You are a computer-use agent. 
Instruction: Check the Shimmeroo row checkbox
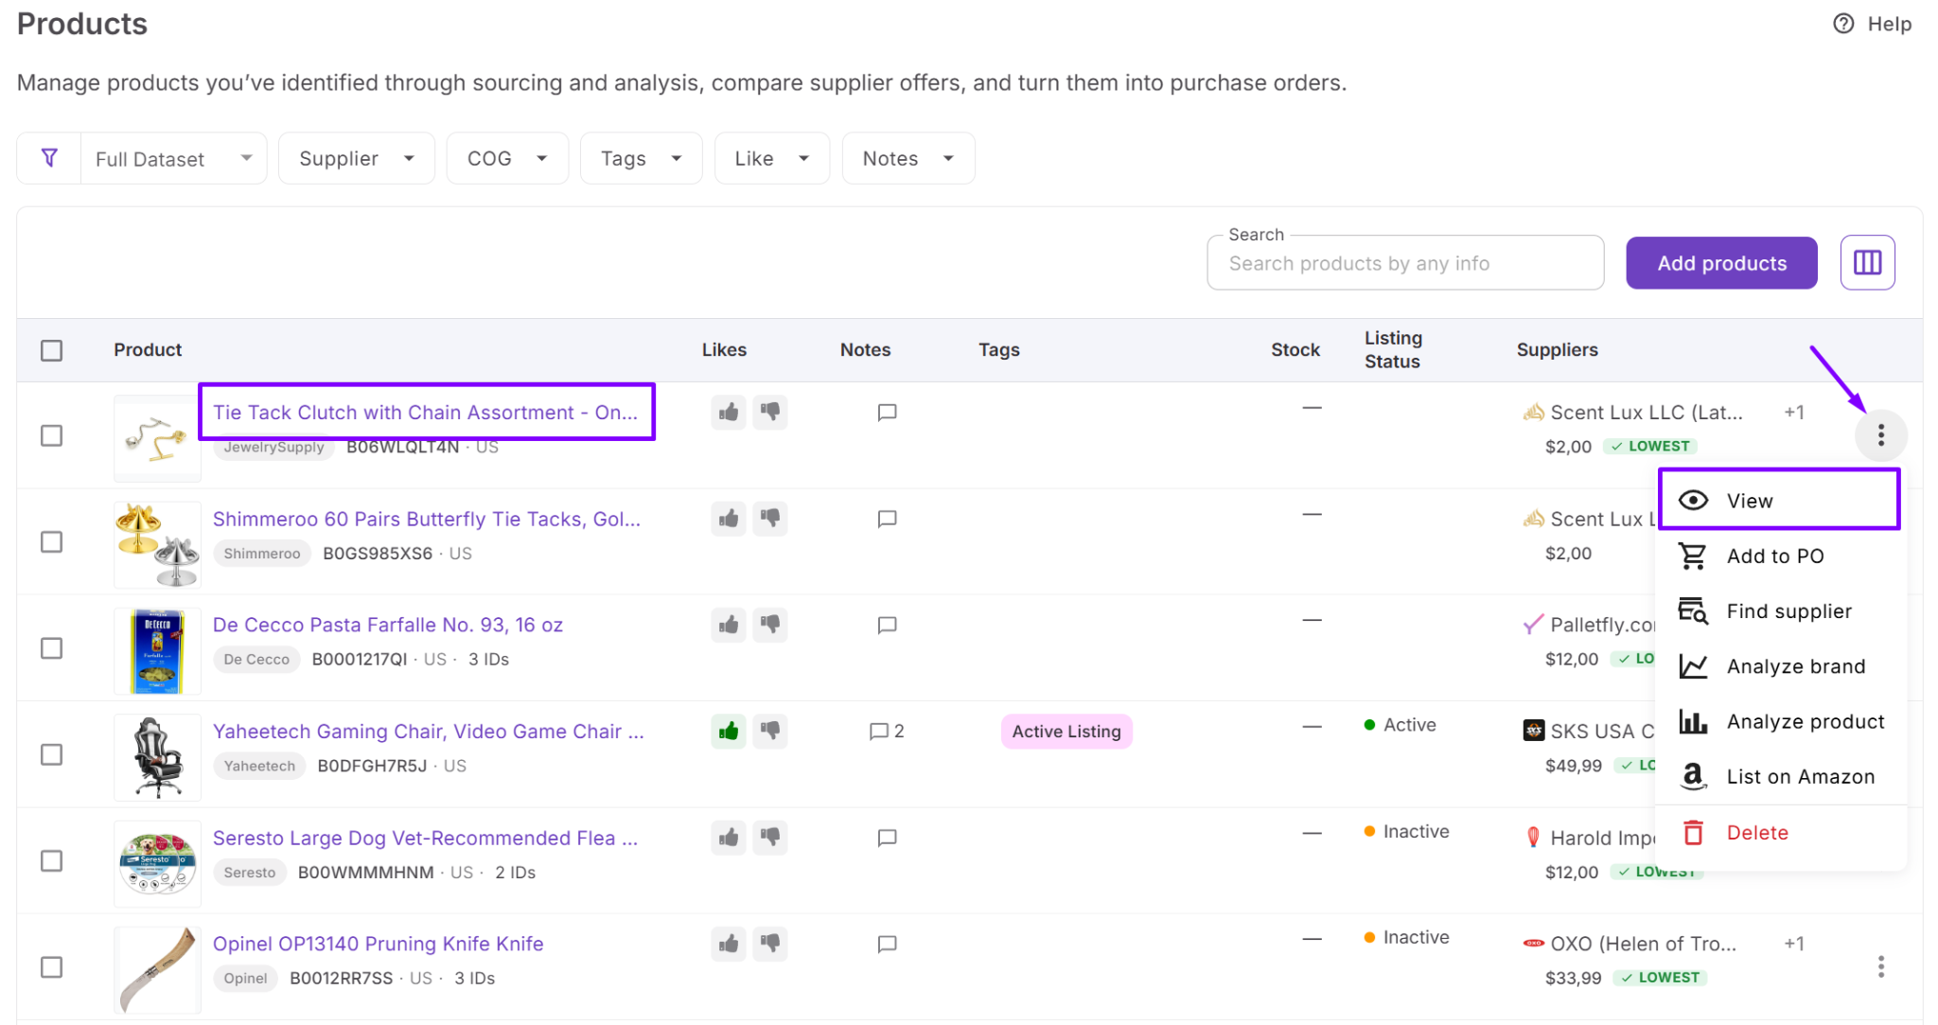click(52, 541)
